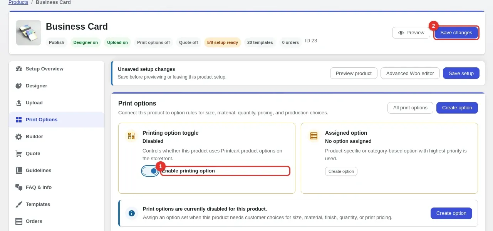Click the Upload arrow icon in sidebar
This screenshot has height=231, width=493.
coord(19,103)
